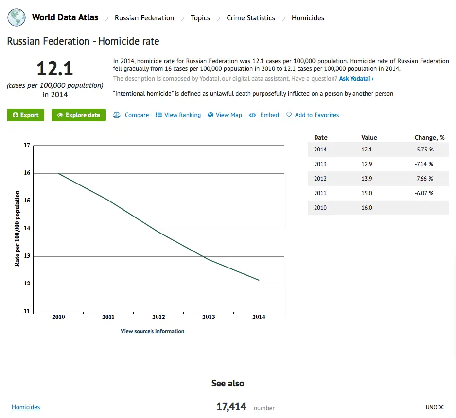Go to Topics breadcrumb

[x=200, y=18]
